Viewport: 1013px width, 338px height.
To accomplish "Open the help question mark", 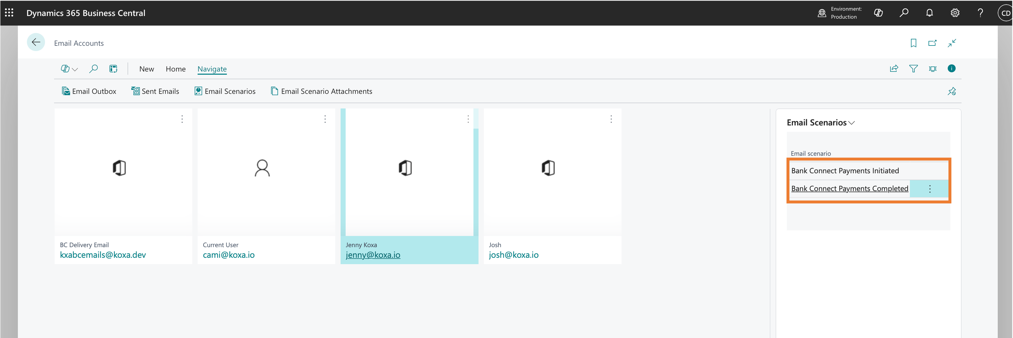I will [x=980, y=13].
